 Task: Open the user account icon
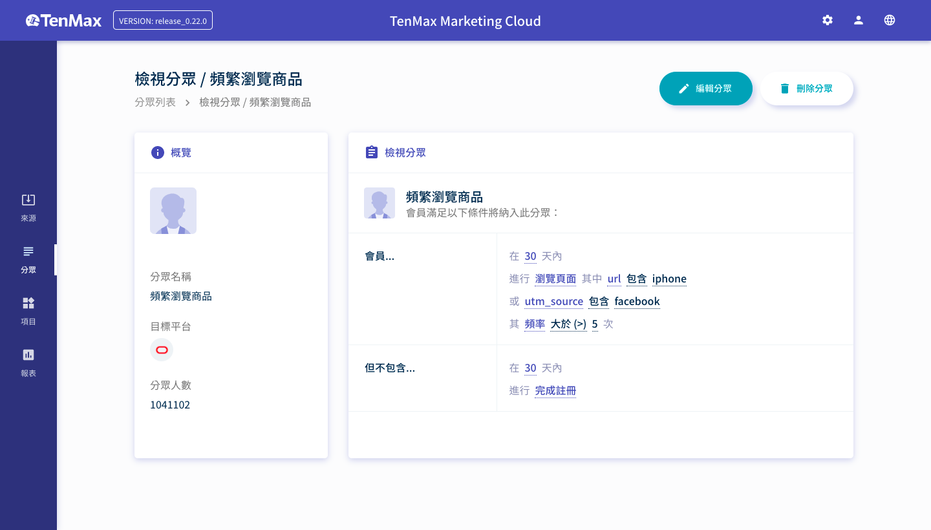point(859,20)
